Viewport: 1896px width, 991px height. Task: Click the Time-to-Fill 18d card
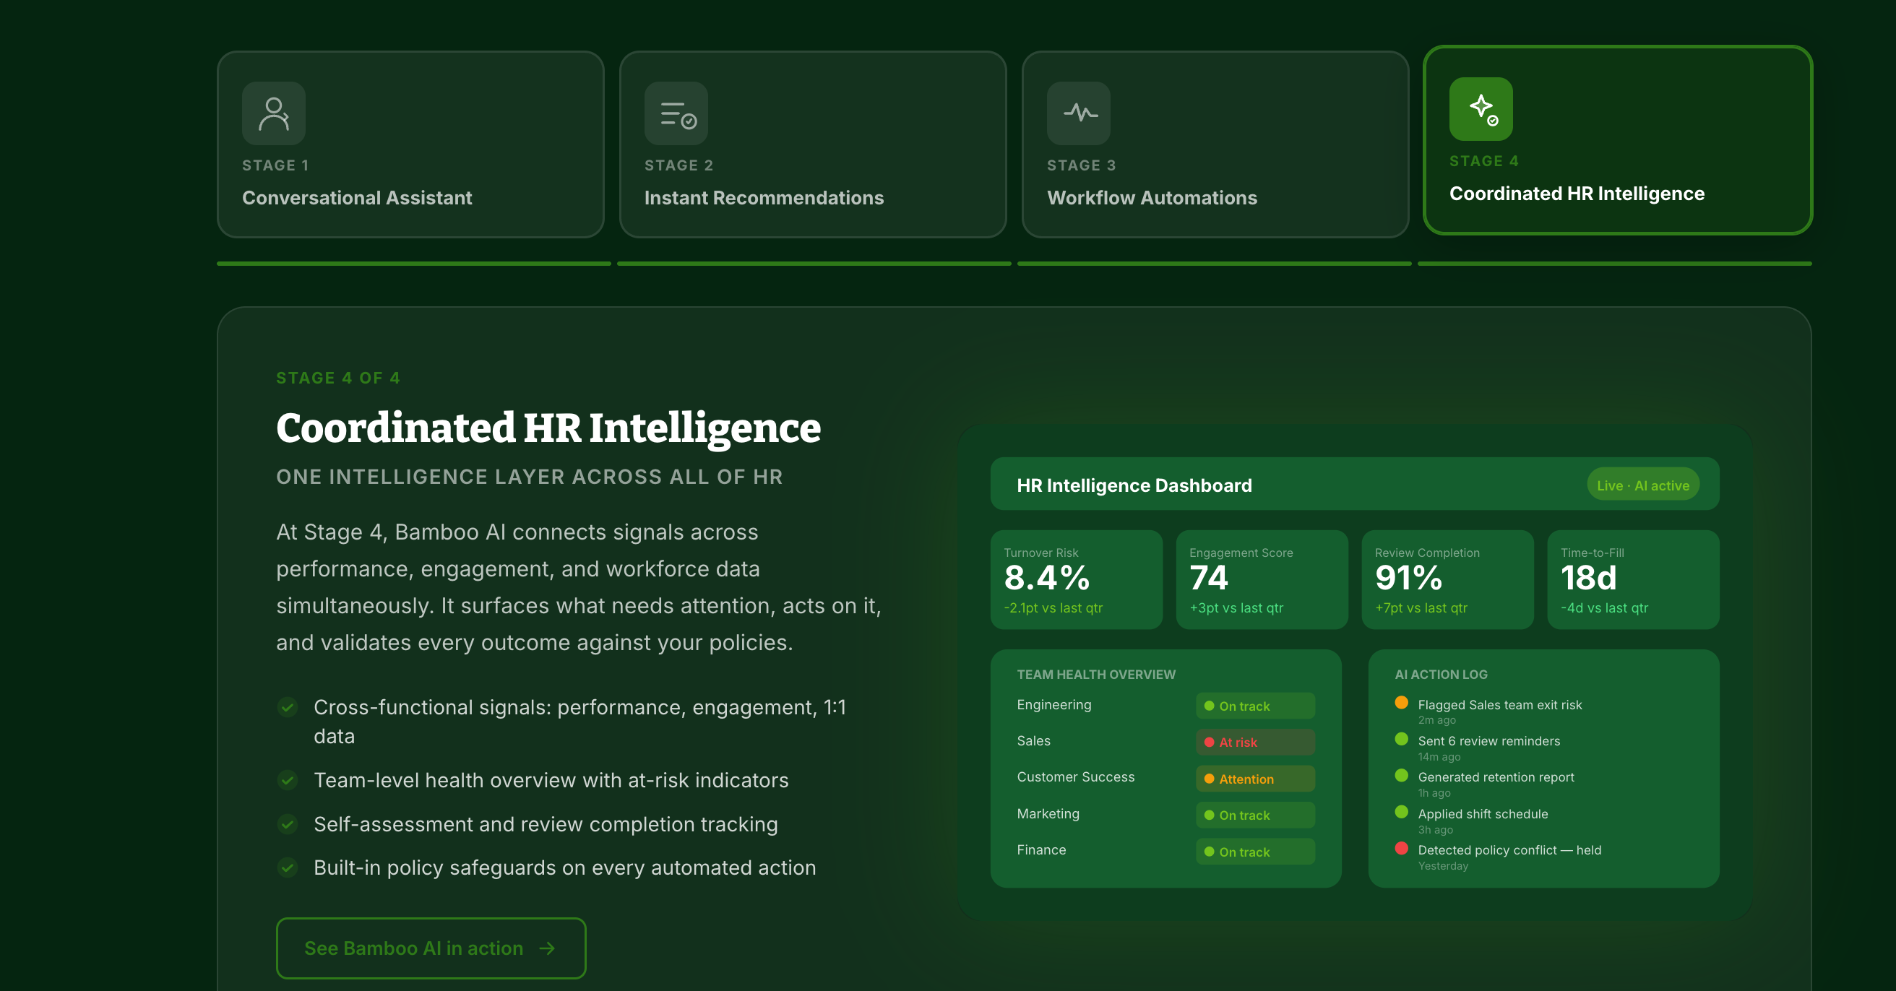pyautogui.click(x=1633, y=580)
